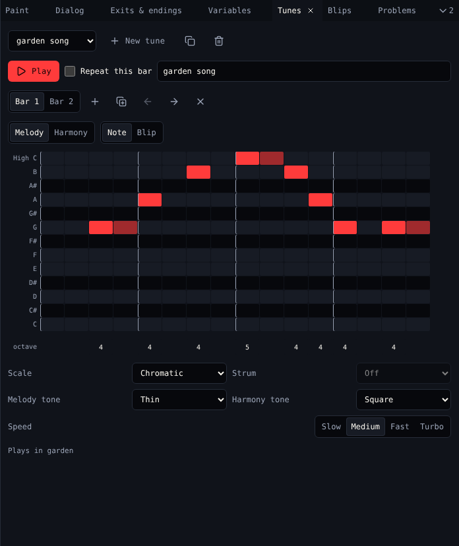Enable the Repeat this bar checkbox
The height and width of the screenshot is (546, 459).
(70, 71)
